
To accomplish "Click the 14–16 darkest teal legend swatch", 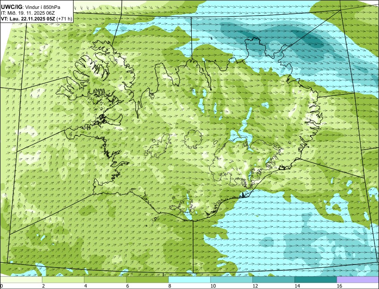I will coord(315,280).
